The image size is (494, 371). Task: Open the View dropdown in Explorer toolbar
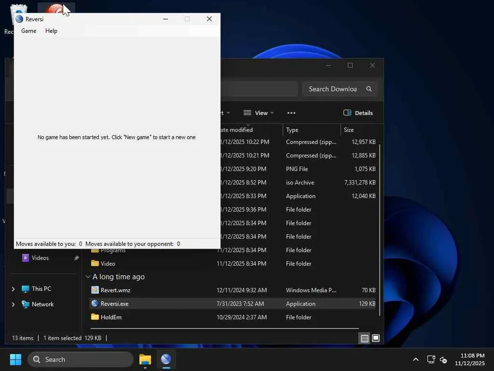pos(259,113)
